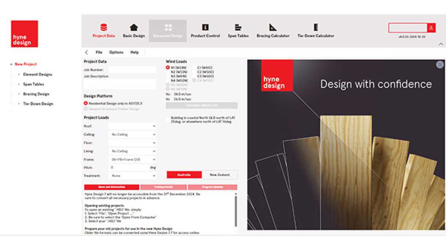Open the Span Tables toolbar icon

pos(238,27)
